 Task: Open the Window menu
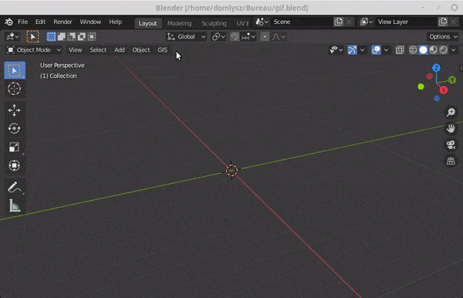(90, 22)
